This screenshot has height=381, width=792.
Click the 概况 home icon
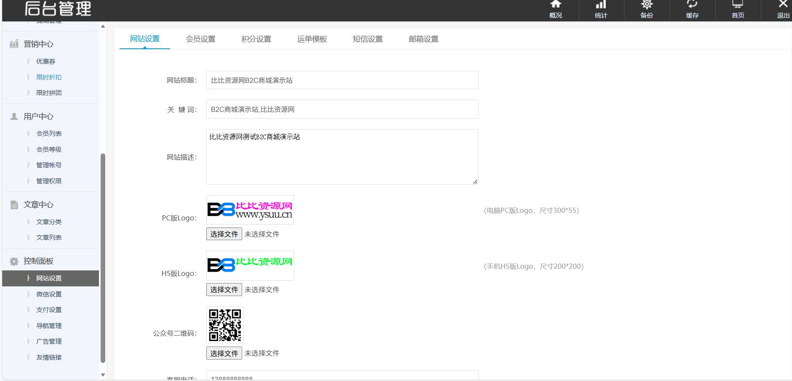555,5
